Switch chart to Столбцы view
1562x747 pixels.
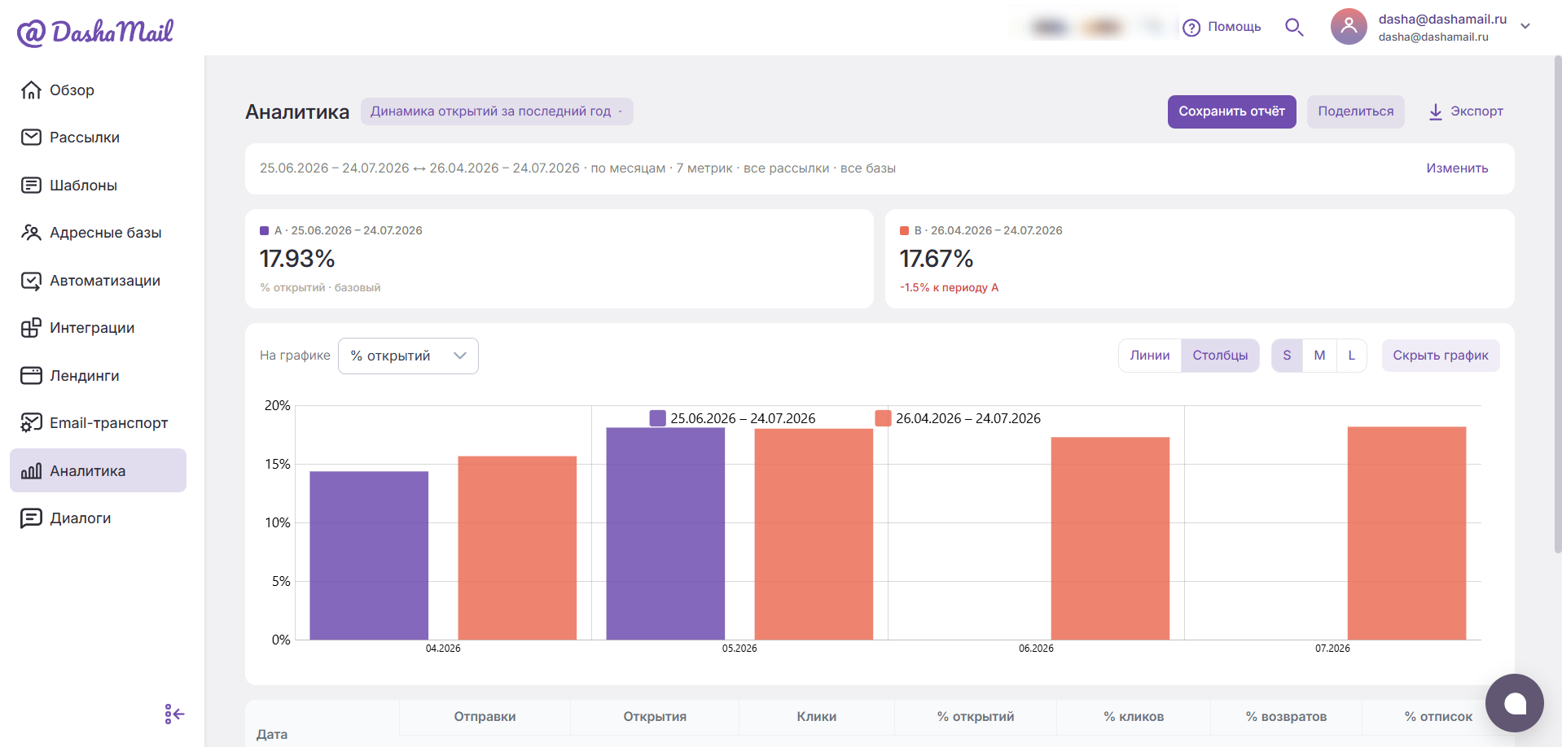coord(1220,356)
